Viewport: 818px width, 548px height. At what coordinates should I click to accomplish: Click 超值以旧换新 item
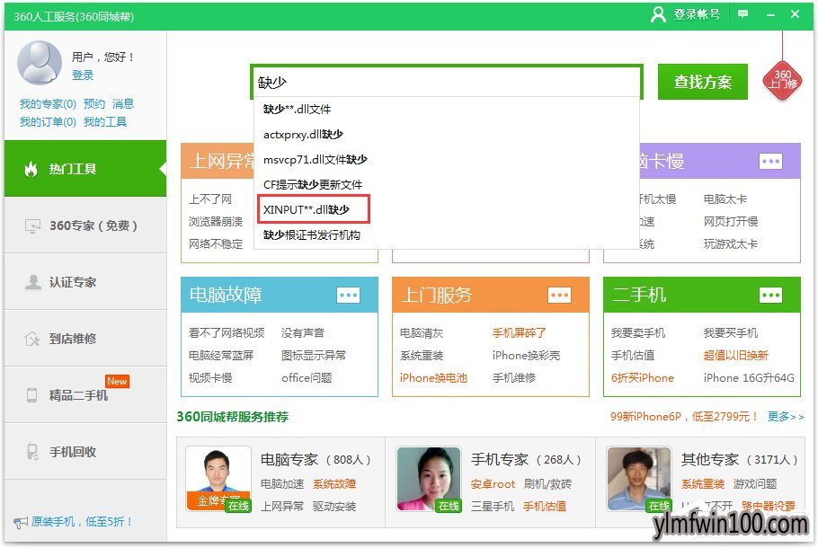pyautogui.click(x=735, y=355)
